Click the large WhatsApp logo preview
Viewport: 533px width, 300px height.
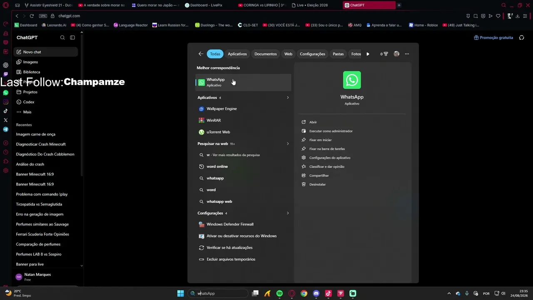[352, 80]
